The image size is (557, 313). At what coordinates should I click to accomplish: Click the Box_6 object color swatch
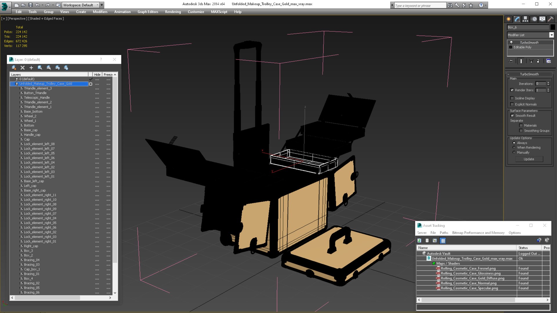coord(553,27)
